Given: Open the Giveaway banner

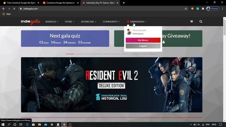Looking at the screenshot, I should click(182, 38).
